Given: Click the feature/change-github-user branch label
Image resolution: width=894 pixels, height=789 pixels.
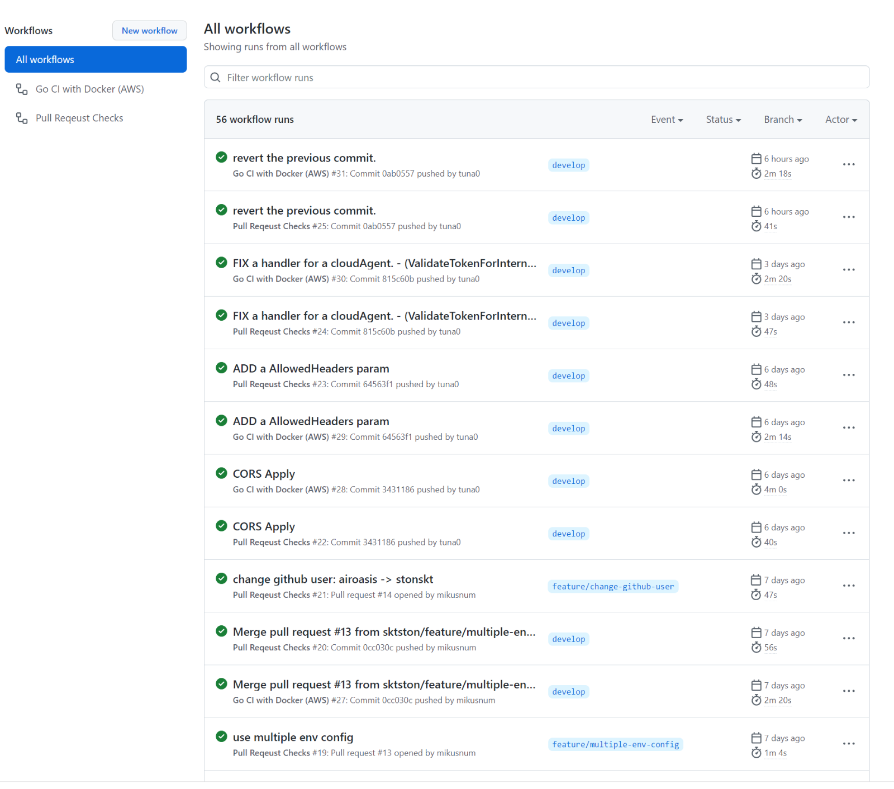Looking at the screenshot, I should click(x=613, y=586).
